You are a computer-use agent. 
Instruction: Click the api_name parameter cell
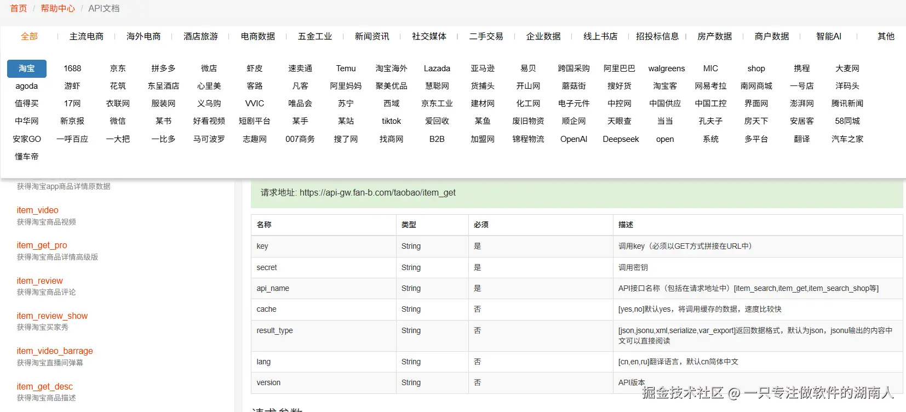[x=324, y=288]
